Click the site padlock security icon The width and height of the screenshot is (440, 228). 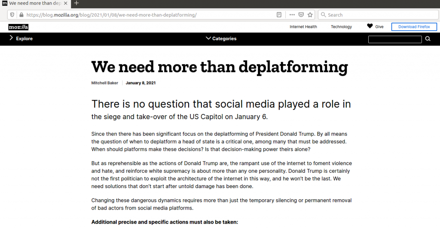21,15
